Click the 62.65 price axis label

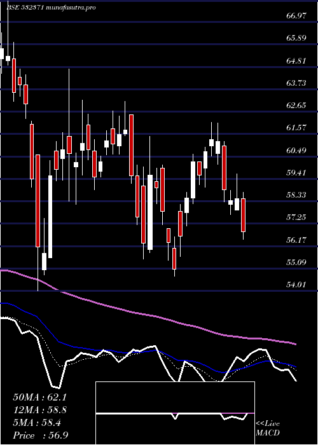(296, 106)
